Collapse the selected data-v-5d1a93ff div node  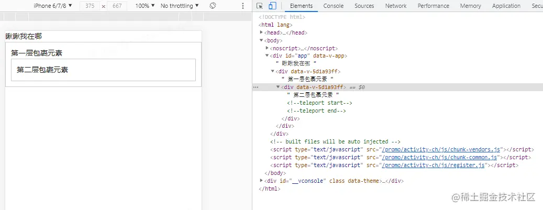coord(278,87)
